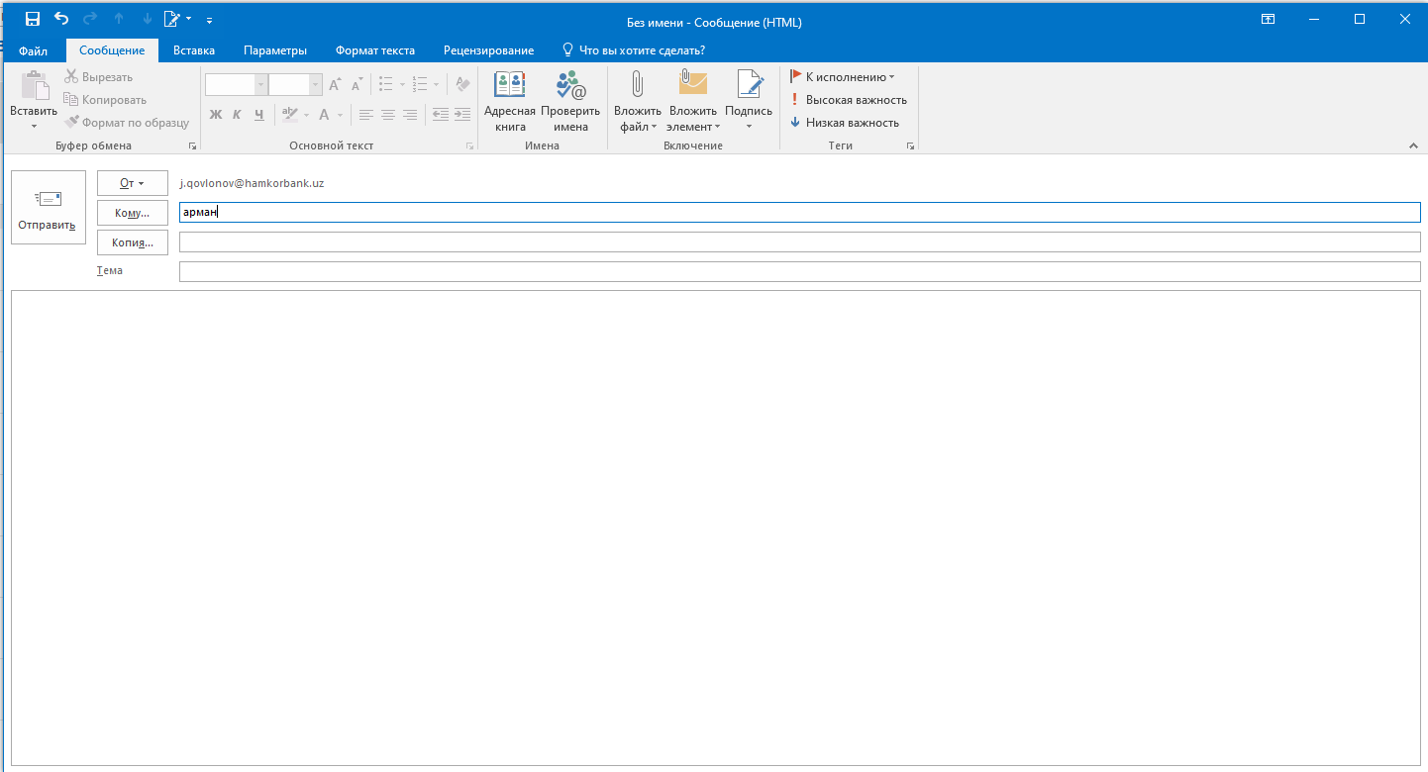
Task: Open Основной текст dialog launcher
Action: tap(469, 146)
